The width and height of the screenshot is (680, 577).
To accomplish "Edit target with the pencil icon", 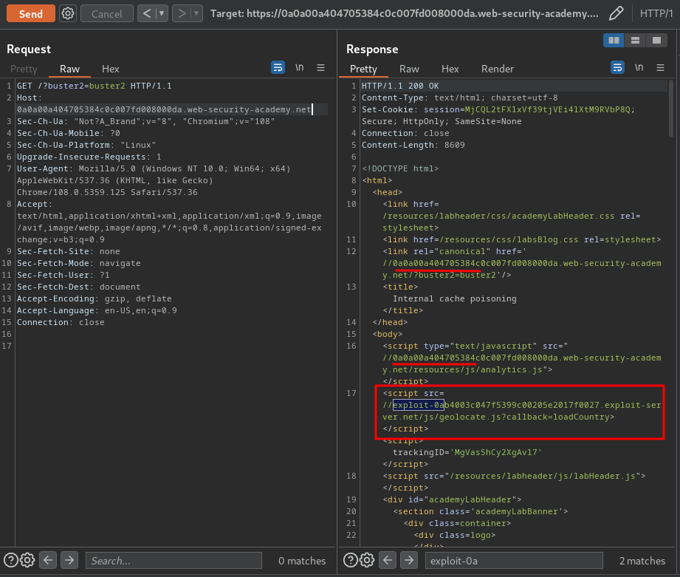I will point(616,13).
